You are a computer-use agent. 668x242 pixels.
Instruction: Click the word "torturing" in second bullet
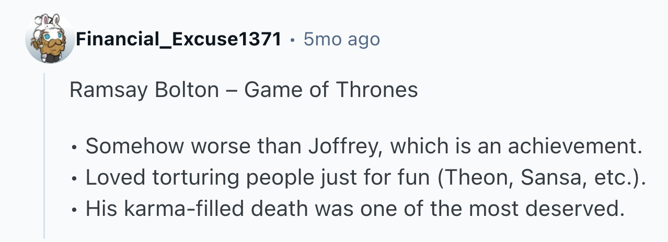(191, 178)
